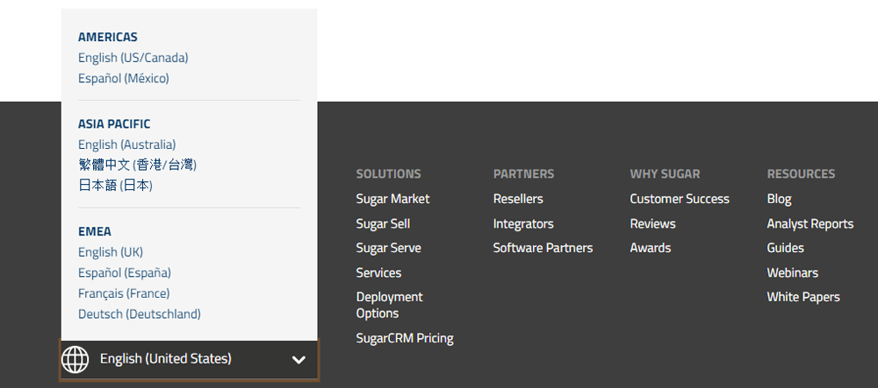878x388 pixels.
Task: View SugarCRM Pricing page
Action: (x=405, y=338)
